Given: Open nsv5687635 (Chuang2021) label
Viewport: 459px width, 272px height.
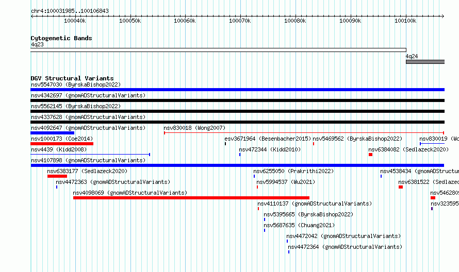Looking at the screenshot, I should (299, 225).
